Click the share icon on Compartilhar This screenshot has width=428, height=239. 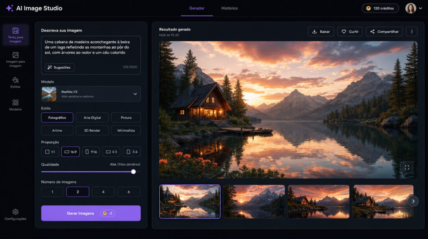pos(372,32)
